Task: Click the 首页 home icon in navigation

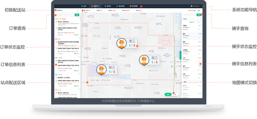Action: (x=82, y=6)
